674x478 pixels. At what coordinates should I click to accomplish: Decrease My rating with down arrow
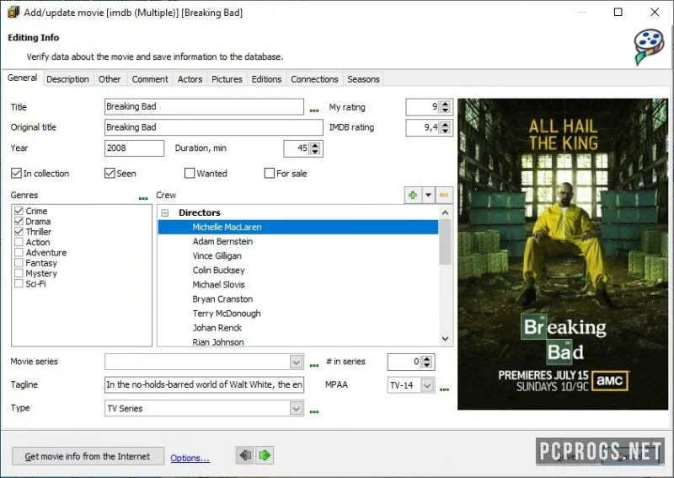(x=446, y=110)
